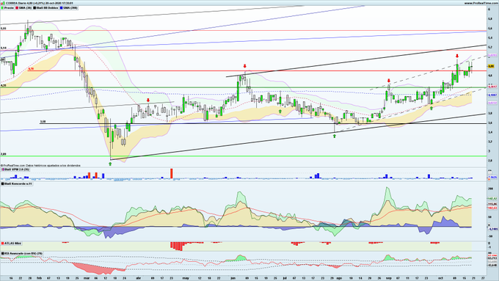Click the 200 value on Koncorde axis
Viewport: 499px width, 281px height.
(491, 189)
